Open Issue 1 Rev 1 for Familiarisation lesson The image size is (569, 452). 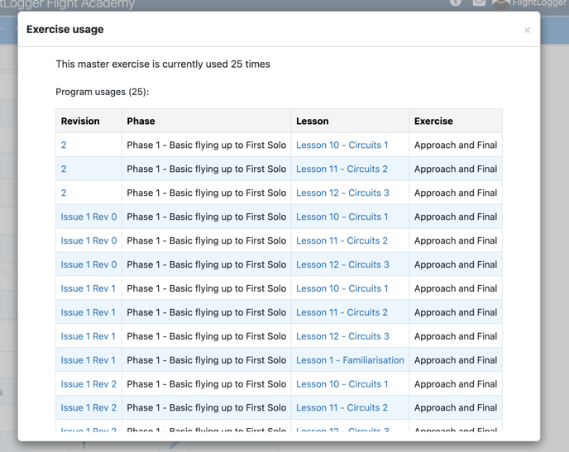pyautogui.click(x=88, y=360)
